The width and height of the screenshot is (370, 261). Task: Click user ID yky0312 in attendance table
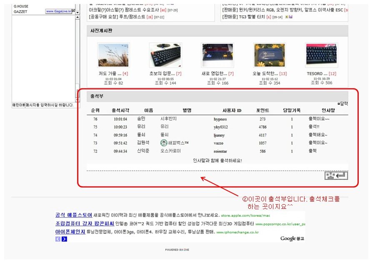(221, 127)
